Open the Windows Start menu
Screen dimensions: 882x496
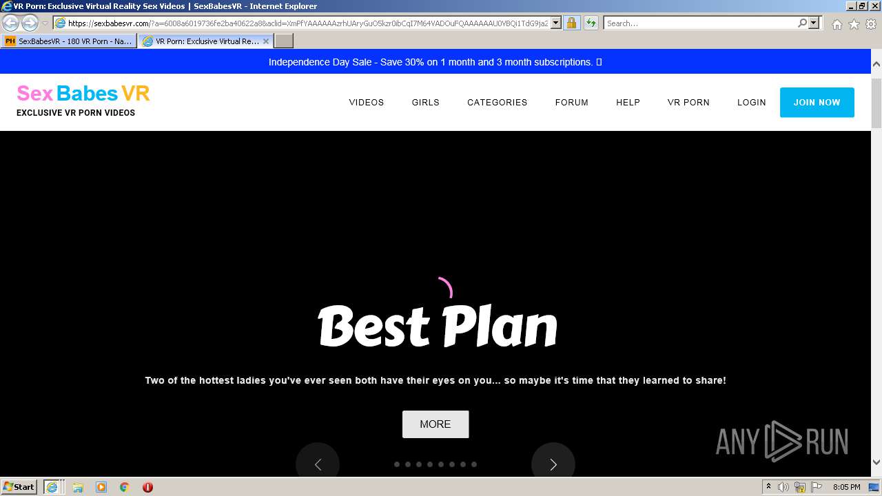pyautogui.click(x=19, y=487)
